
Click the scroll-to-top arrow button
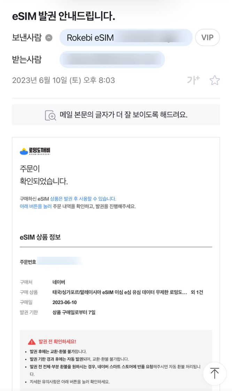(215, 374)
